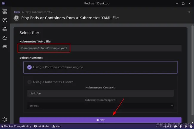This screenshot has width=194, height=129.
Task: Go back to Pods breadcrumb
Action: coord(17,12)
